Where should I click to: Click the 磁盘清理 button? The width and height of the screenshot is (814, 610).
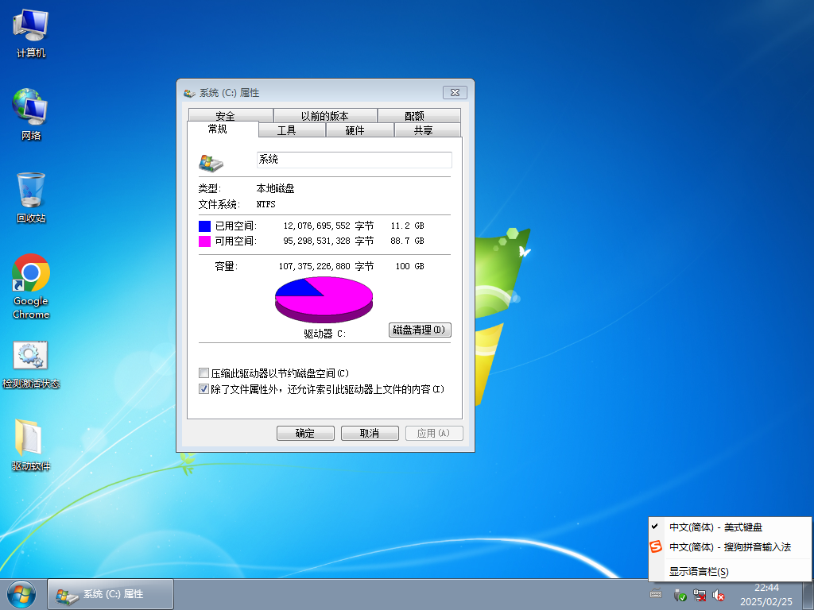pyautogui.click(x=419, y=330)
